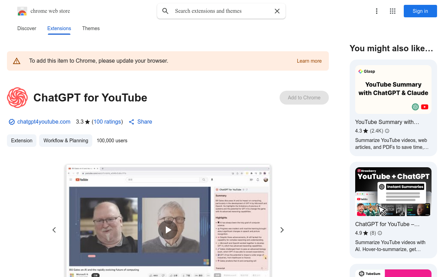Click update browser warning message text
Screen dimensions: 444x277
click(x=99, y=61)
